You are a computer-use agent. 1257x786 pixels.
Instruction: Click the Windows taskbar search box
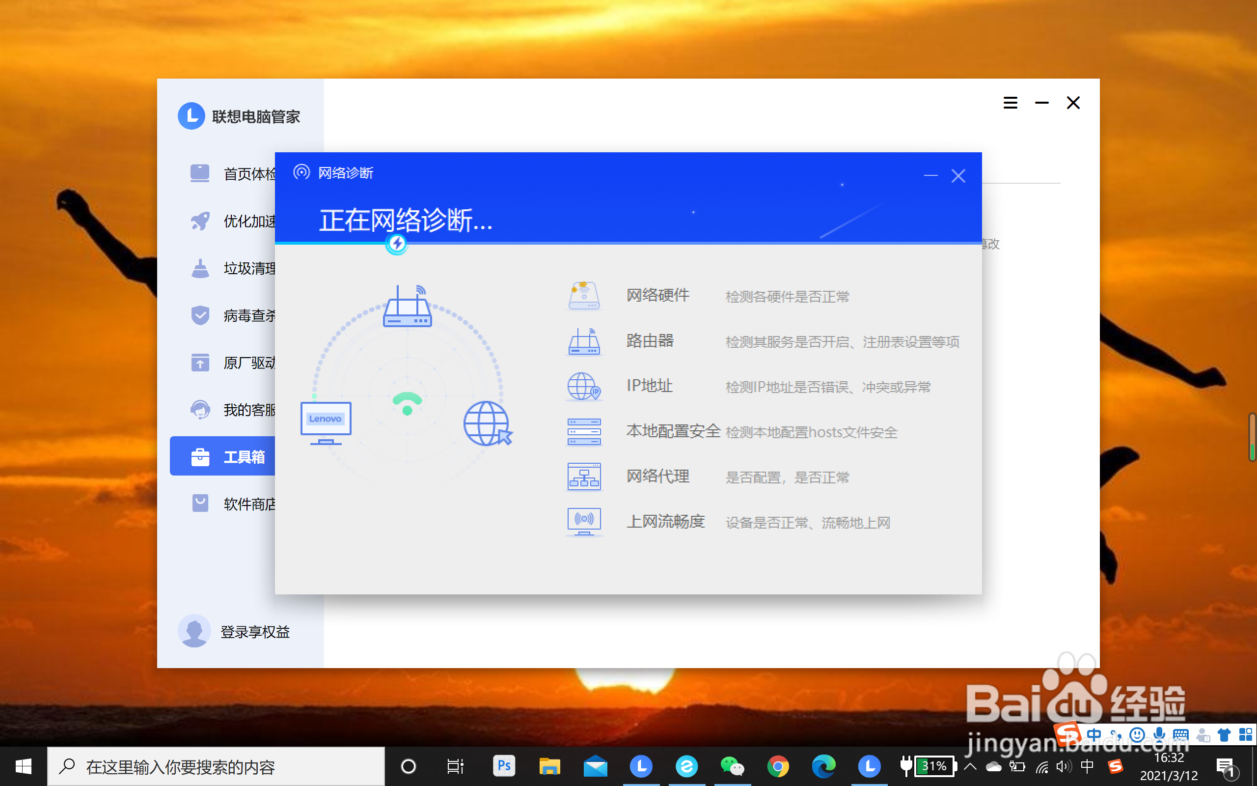click(x=216, y=766)
